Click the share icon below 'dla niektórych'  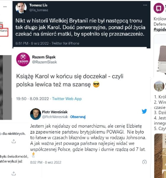pos(14,141)
